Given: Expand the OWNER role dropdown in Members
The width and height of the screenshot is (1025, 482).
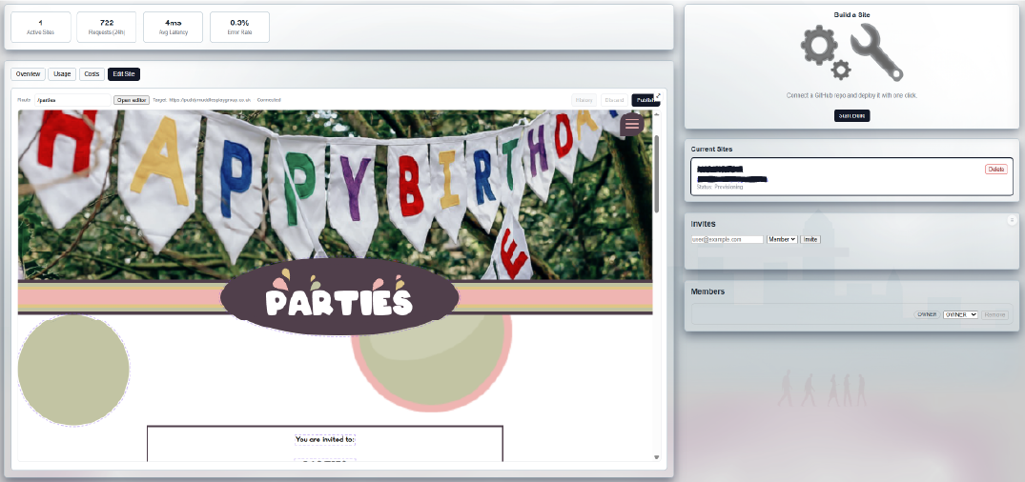Looking at the screenshot, I should (x=960, y=314).
